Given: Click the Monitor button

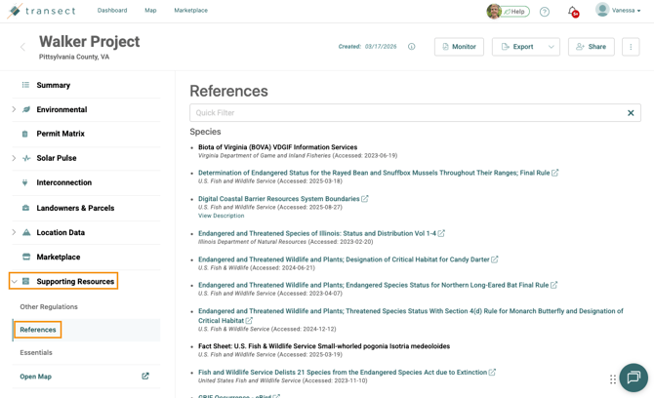Looking at the screenshot, I should (x=459, y=47).
